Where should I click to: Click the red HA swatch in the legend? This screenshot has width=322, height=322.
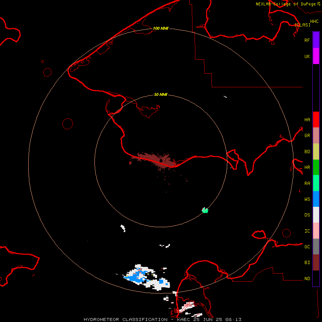click(316, 119)
